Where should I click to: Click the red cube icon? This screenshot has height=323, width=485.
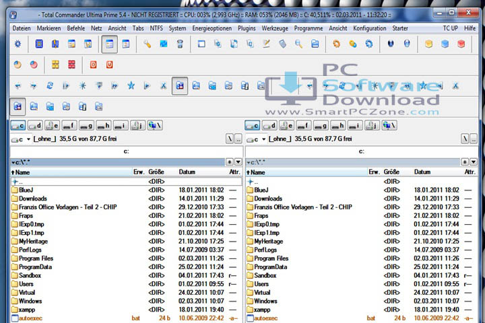pyautogui.click(x=461, y=44)
